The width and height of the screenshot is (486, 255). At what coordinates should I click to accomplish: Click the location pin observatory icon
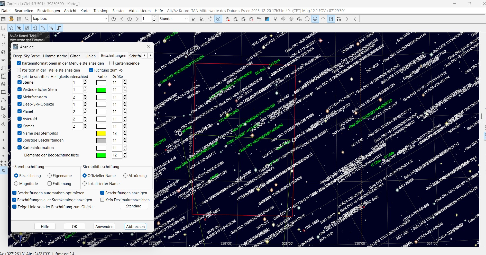tap(275, 19)
